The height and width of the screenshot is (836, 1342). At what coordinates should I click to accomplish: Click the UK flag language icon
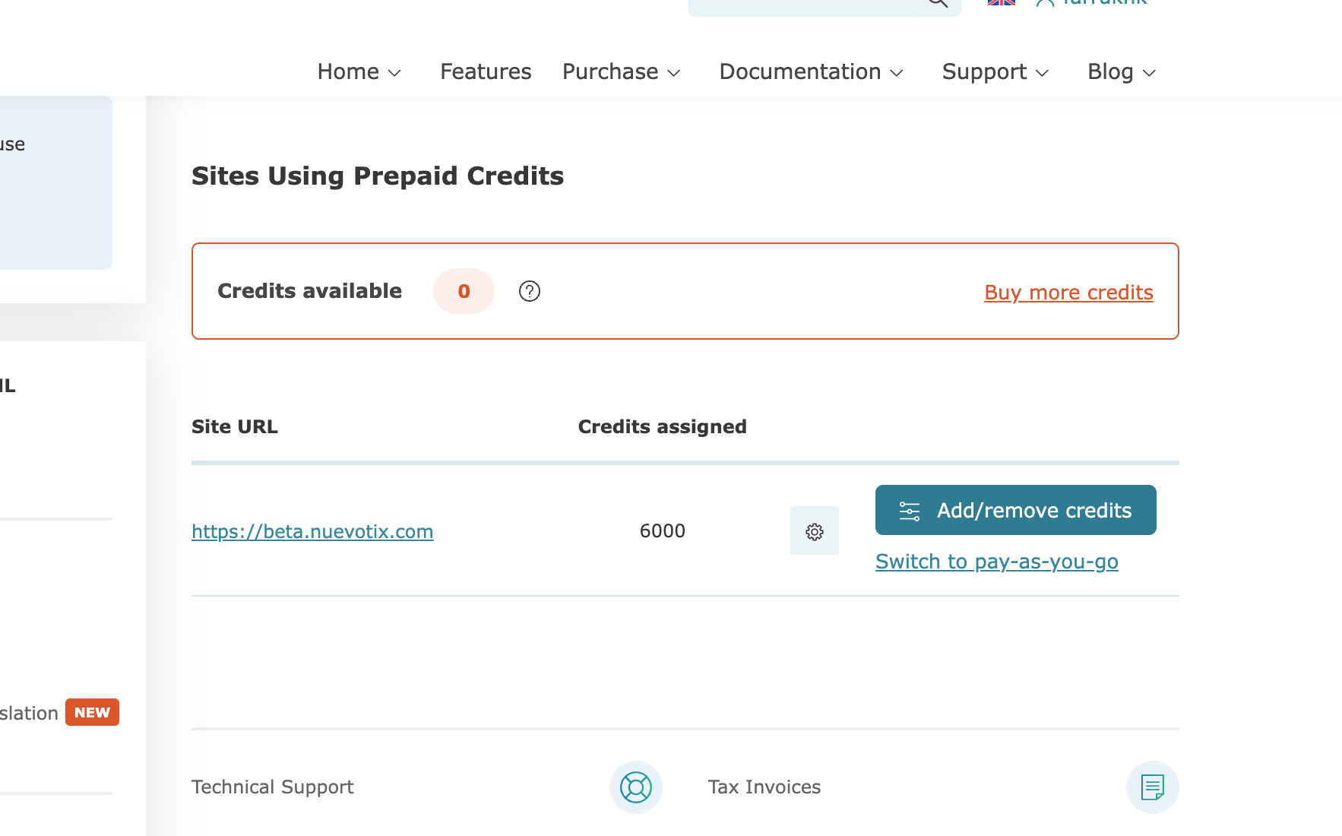(1001, 3)
